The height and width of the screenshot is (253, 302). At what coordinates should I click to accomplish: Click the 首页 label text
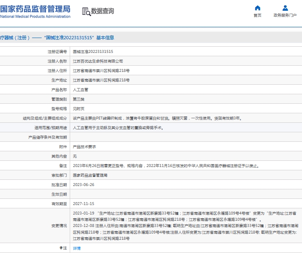(x=257, y=15)
